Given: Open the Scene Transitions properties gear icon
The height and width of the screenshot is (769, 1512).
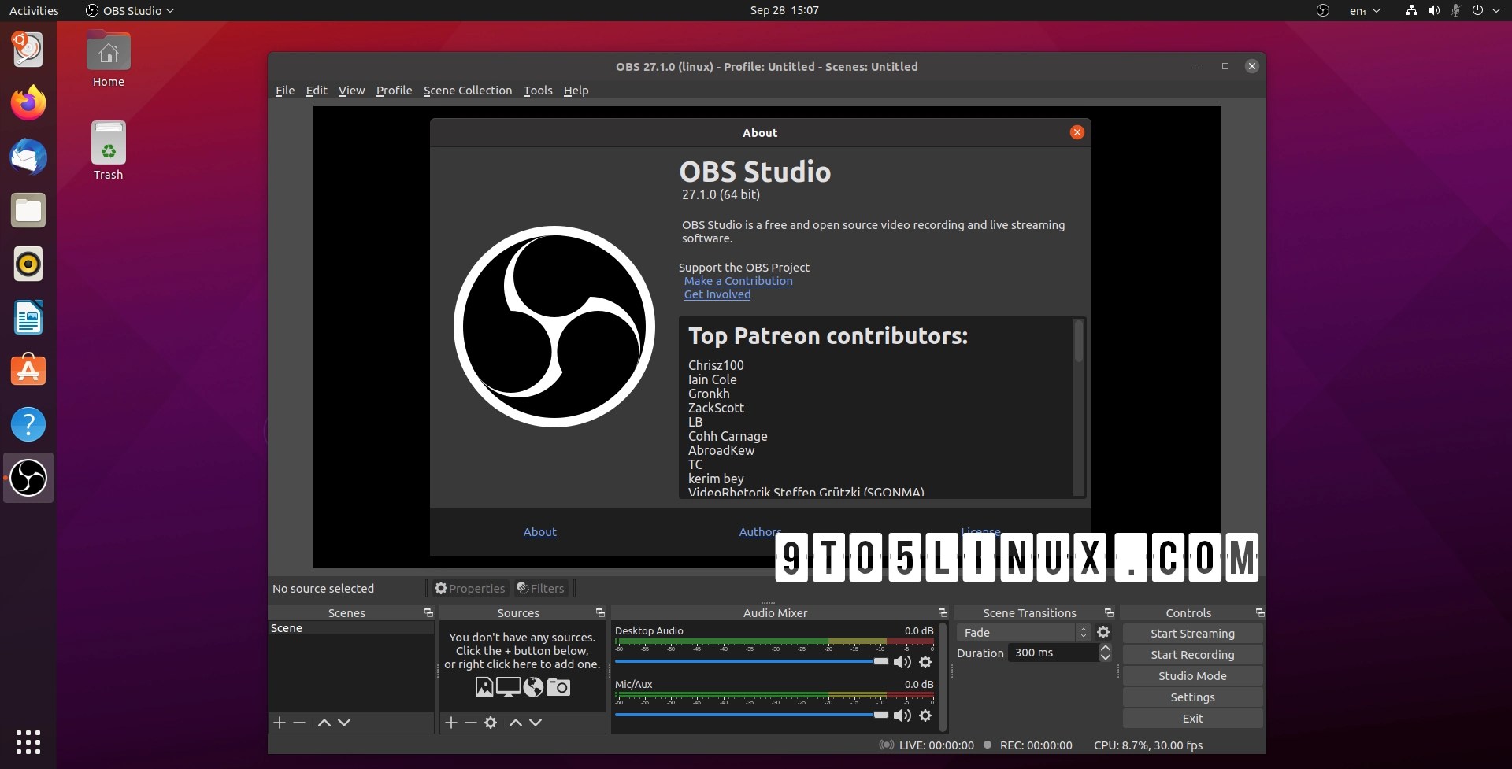Looking at the screenshot, I should [x=1103, y=632].
